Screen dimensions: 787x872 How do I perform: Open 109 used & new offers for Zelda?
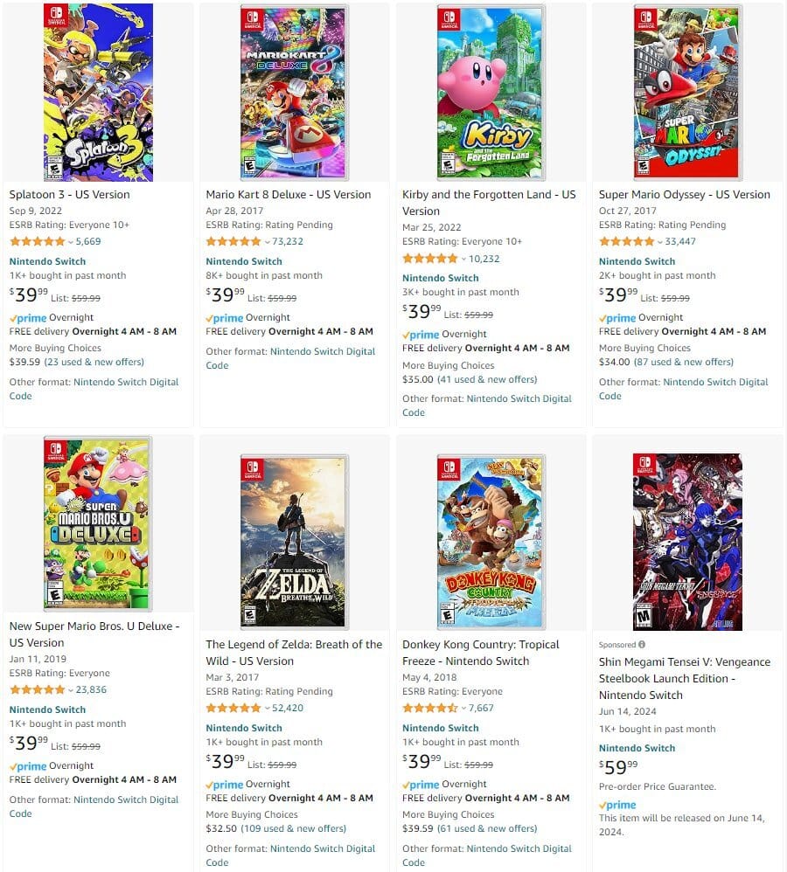pos(293,828)
